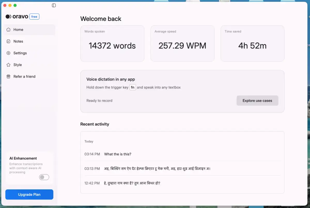The image size is (310, 208).
Task: Select the 12:42 PM transcription entry
Action: click(132, 183)
